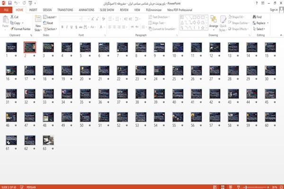This screenshot has height=189, width=284.
Task: Open the Layout dropdown
Action: click(50, 17)
